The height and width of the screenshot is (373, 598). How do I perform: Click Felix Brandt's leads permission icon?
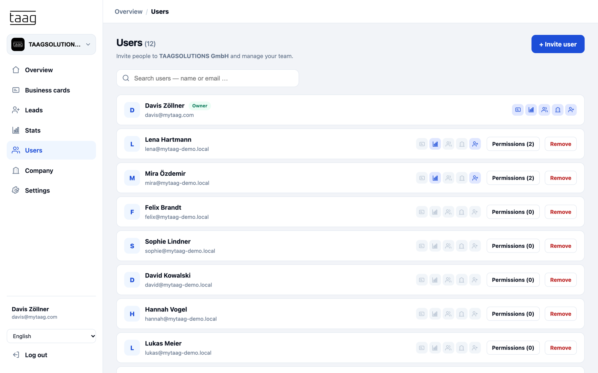[475, 212]
